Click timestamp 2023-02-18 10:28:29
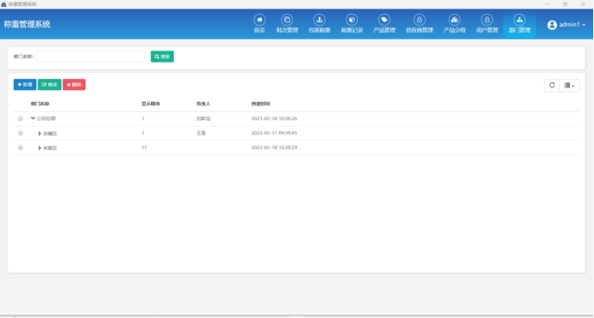The image size is (594, 318). pos(274,147)
